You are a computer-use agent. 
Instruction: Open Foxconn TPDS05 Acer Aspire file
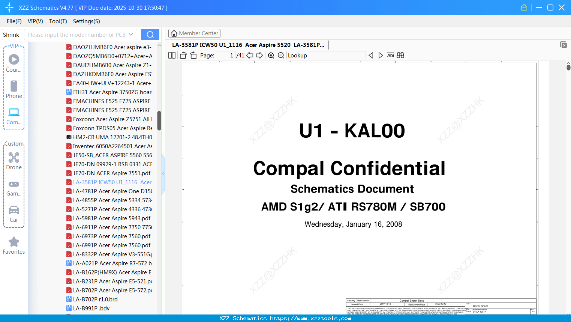pos(109,128)
